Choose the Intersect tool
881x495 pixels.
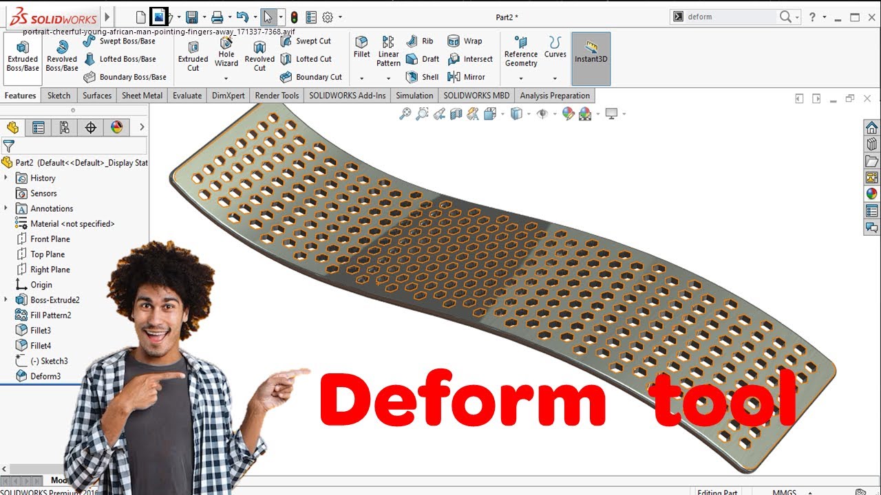click(x=470, y=59)
